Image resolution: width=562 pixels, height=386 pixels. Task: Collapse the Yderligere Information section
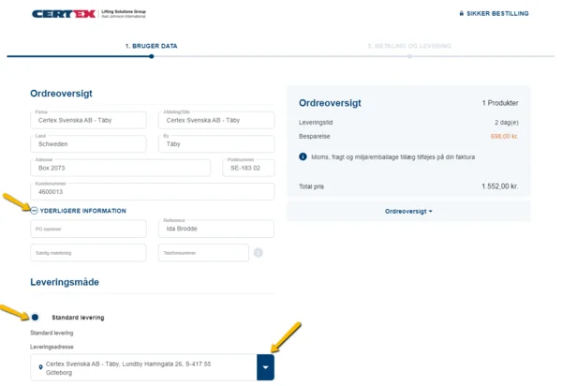[82, 211]
